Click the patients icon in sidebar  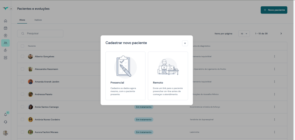click(5, 43)
